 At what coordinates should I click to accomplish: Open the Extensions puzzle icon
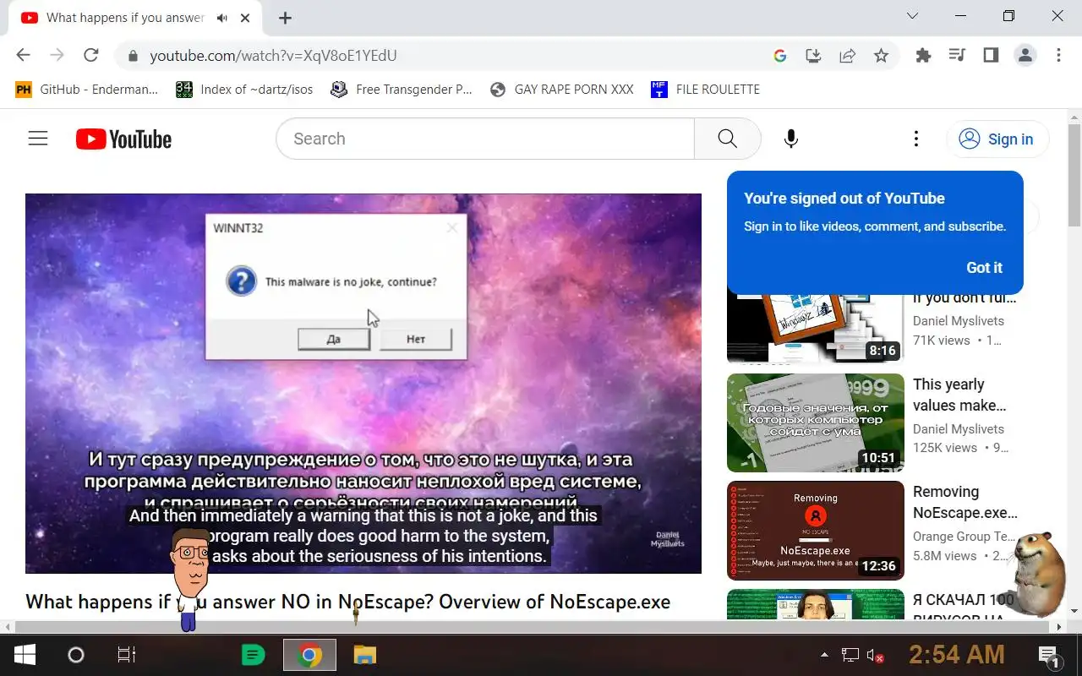point(923,56)
